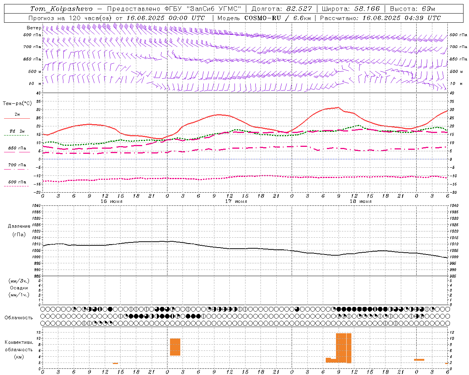Click the 'Широта: 58.166' latitude value
Viewport: 469px width, 375px height.
pos(351,9)
